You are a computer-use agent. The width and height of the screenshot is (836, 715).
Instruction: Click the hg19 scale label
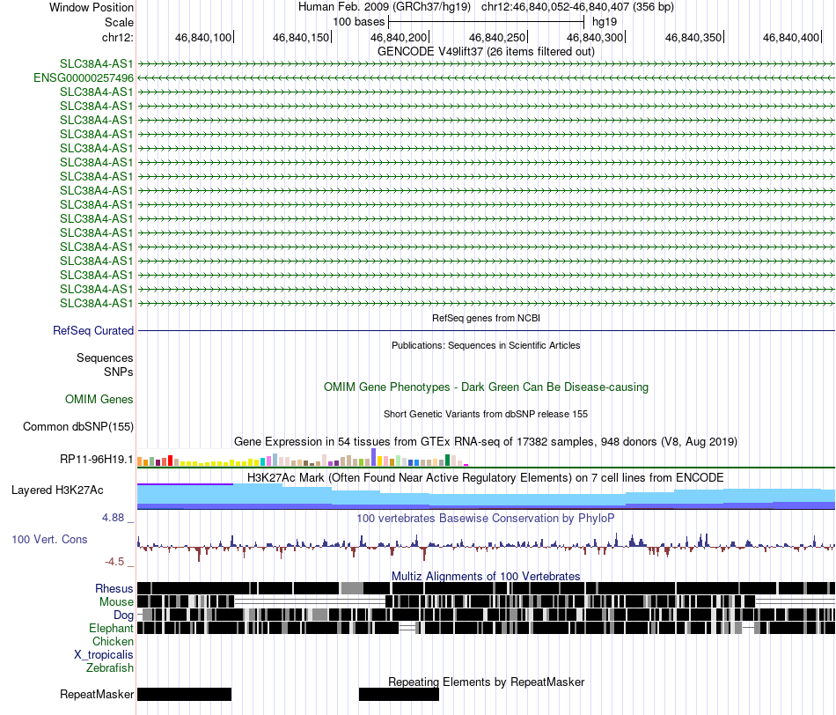[x=605, y=22]
